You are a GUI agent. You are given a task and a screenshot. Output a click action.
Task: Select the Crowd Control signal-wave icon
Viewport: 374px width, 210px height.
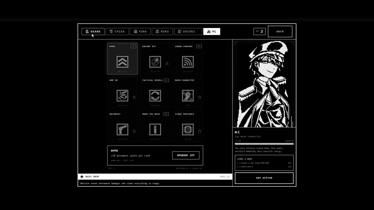pyautogui.click(x=188, y=62)
